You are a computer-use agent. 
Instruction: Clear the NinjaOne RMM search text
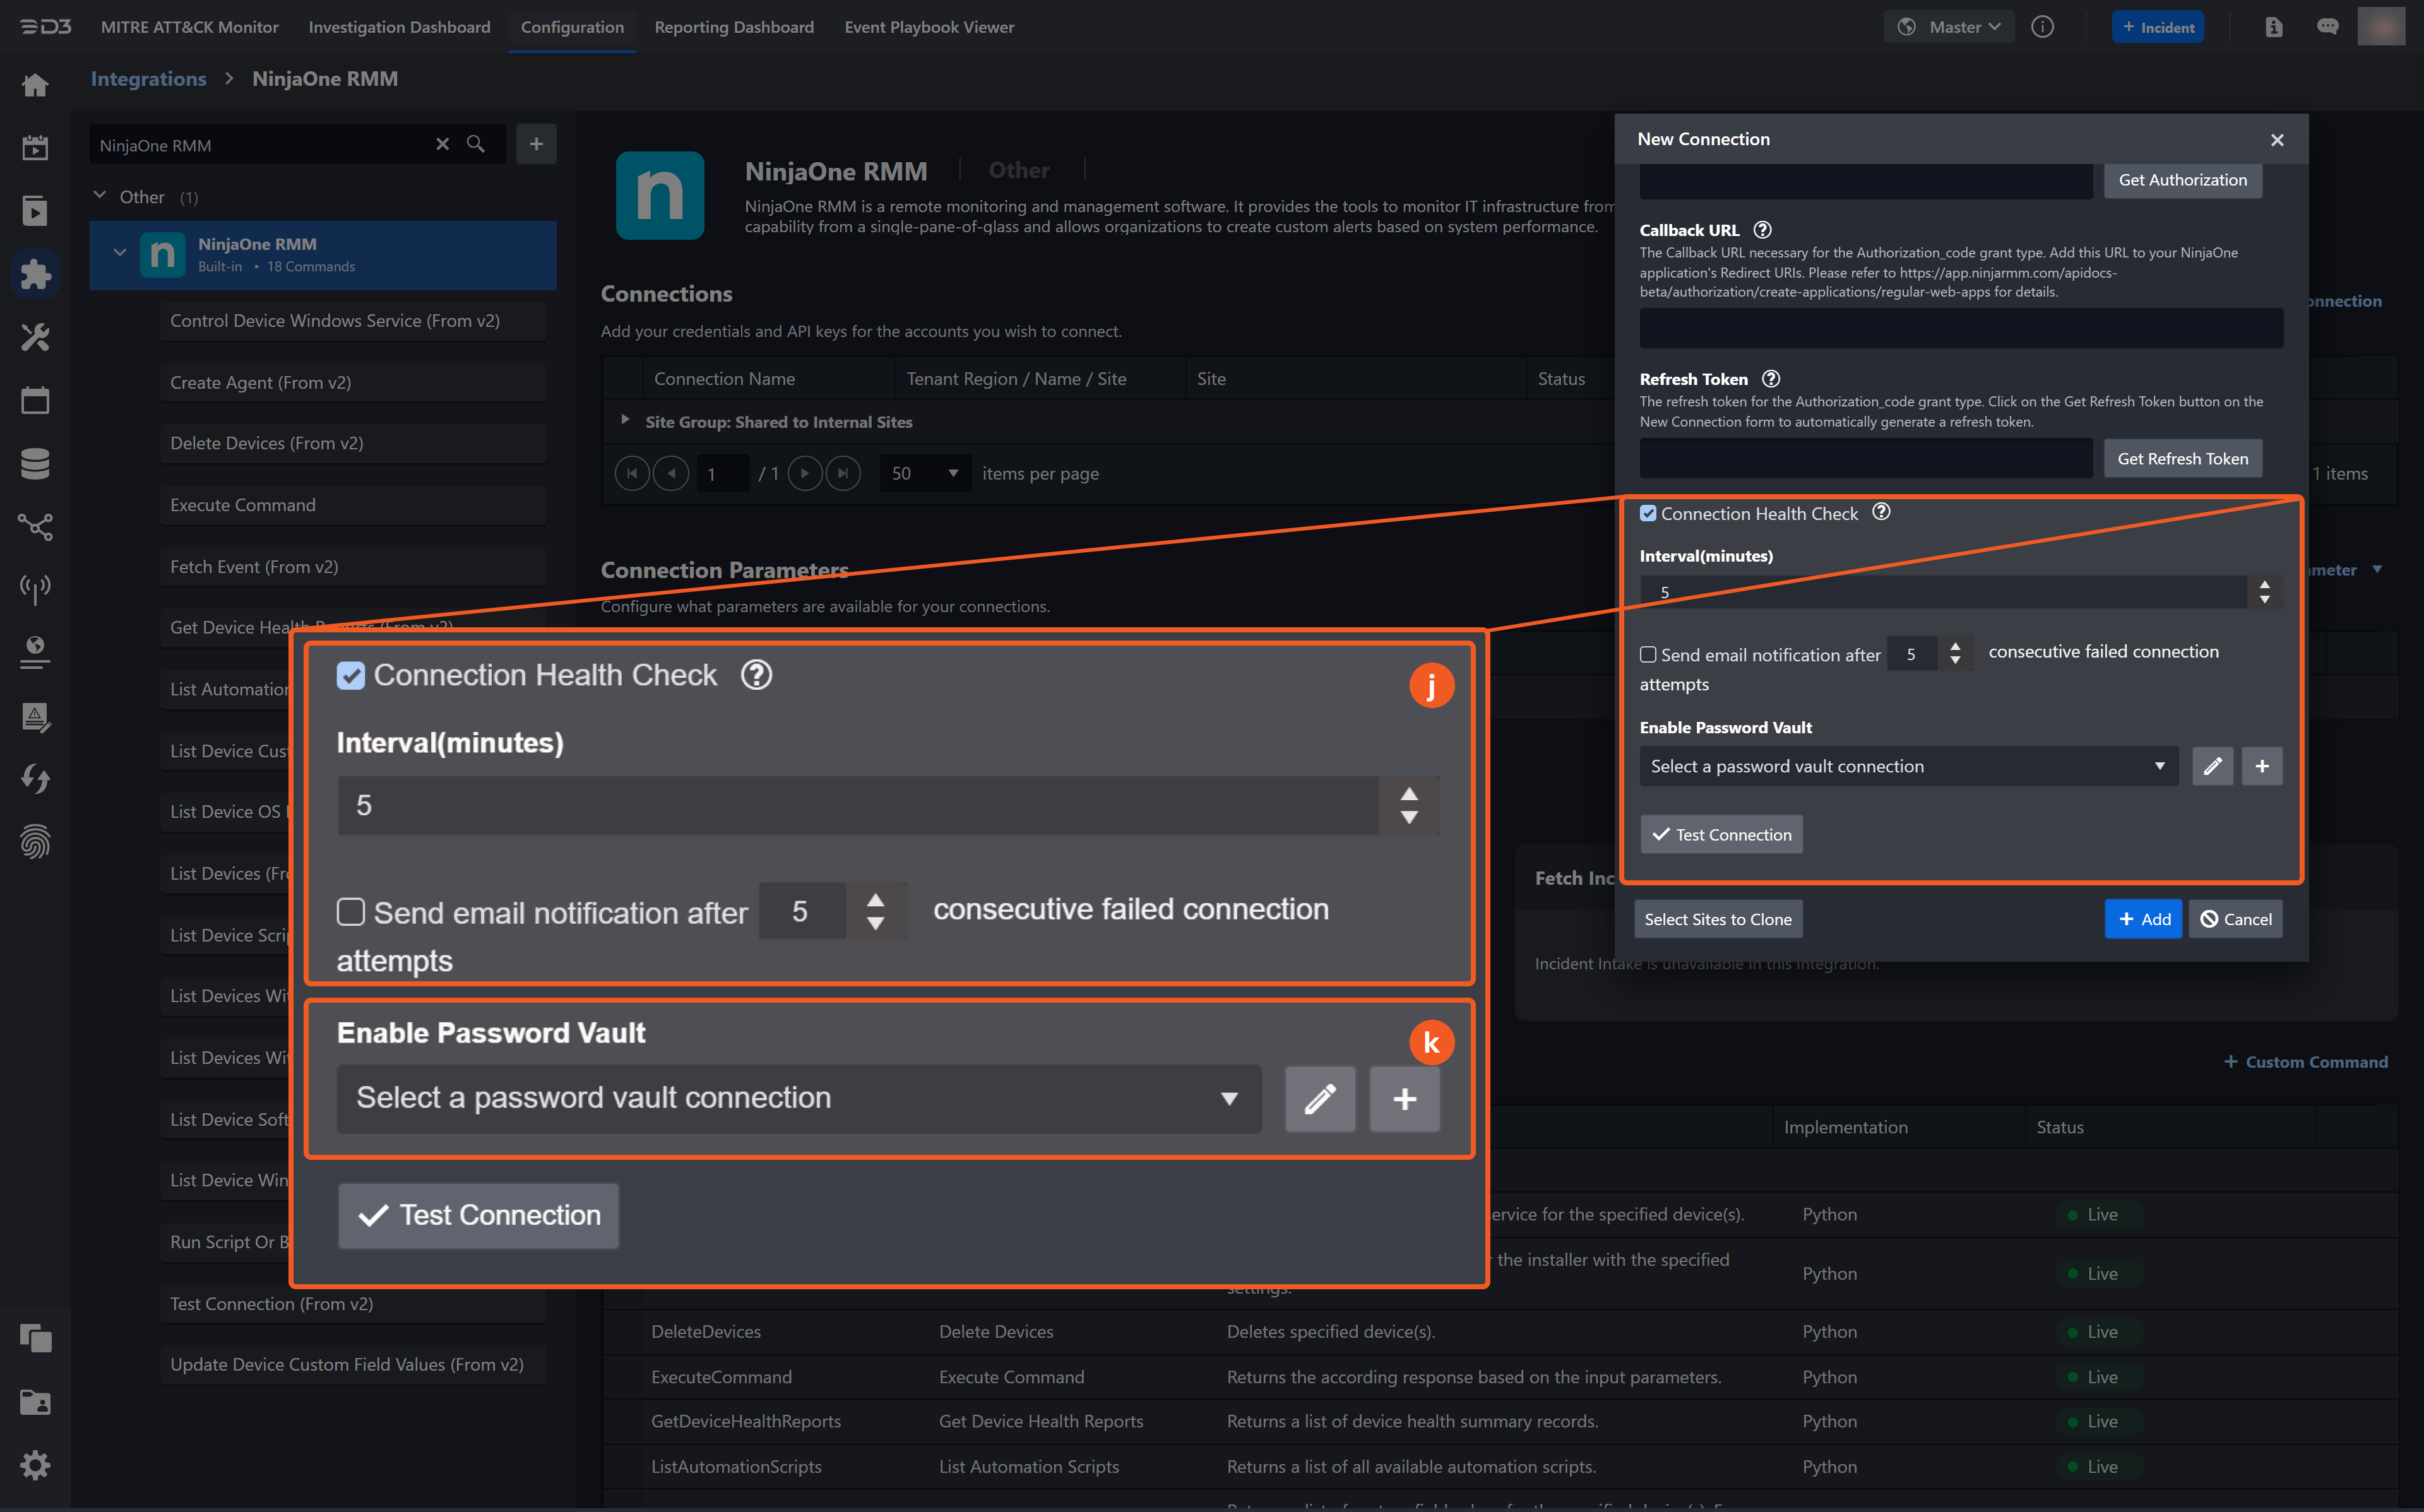click(442, 145)
